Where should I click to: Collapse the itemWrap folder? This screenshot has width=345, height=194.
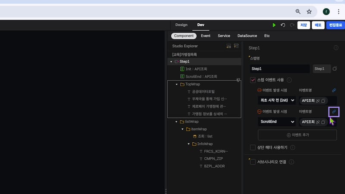(x=182, y=129)
